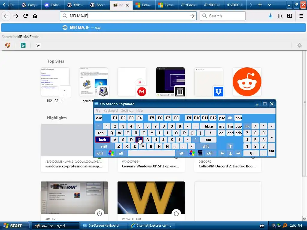
Task: Click the MR MAJF Visit suggestion
Action: point(153,28)
